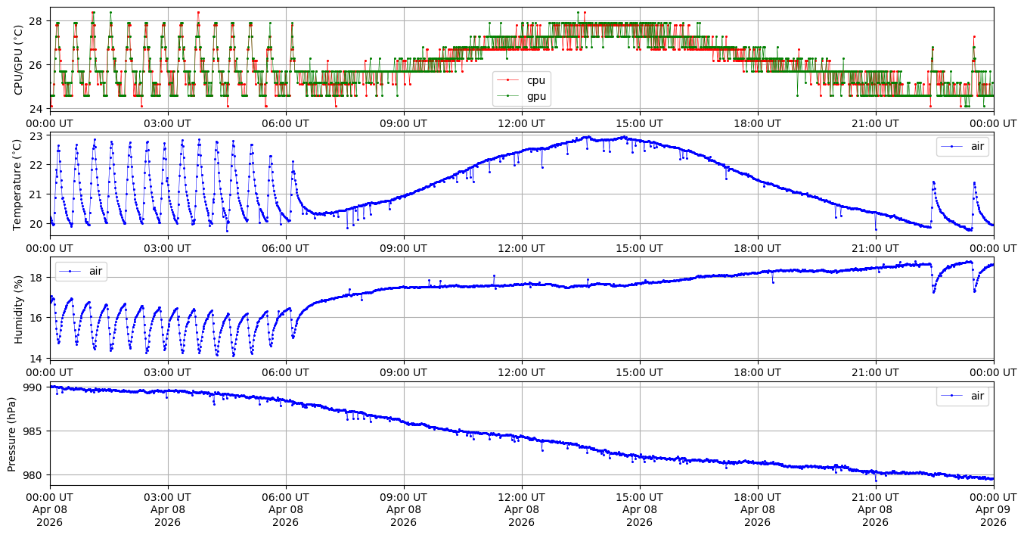This screenshot has width=1024, height=535.
Task: Click the CPU/GPU (°C) y-axis label
Action: point(19,58)
